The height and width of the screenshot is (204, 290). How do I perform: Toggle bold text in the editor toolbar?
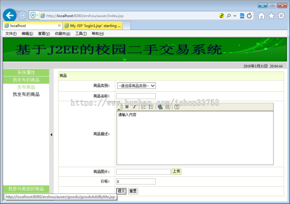tap(127, 107)
